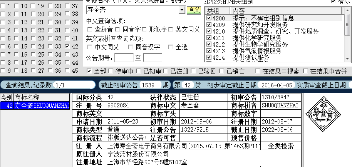The width and height of the screenshot is (352, 167).
Task: Check 中文同义 option
Action: point(90,47)
